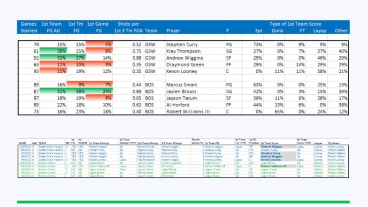Select the Stephen Curry player name cell
The width and height of the screenshot is (368, 207).
click(182, 44)
